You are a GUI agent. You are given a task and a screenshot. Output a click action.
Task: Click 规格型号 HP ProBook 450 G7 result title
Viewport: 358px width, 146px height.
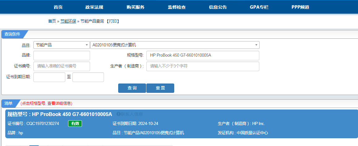pos(60,114)
